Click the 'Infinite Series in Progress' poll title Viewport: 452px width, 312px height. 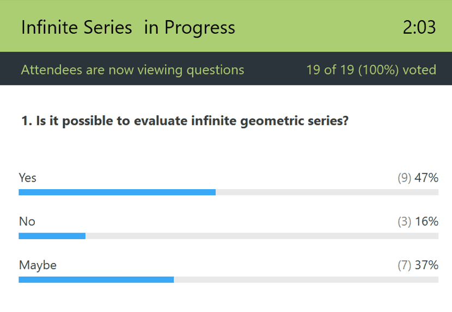pyautogui.click(x=128, y=27)
